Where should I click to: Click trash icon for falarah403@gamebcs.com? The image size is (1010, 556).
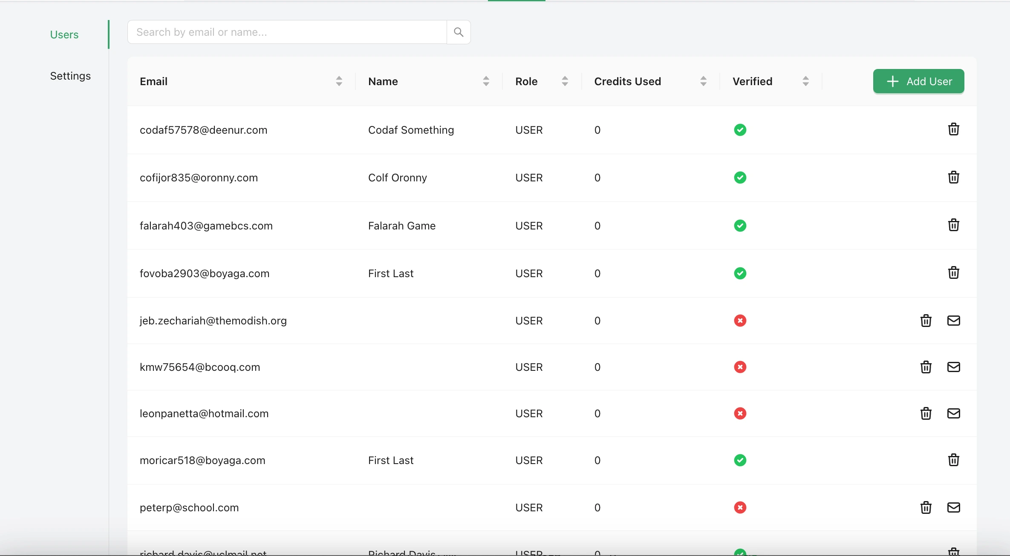pyautogui.click(x=953, y=225)
